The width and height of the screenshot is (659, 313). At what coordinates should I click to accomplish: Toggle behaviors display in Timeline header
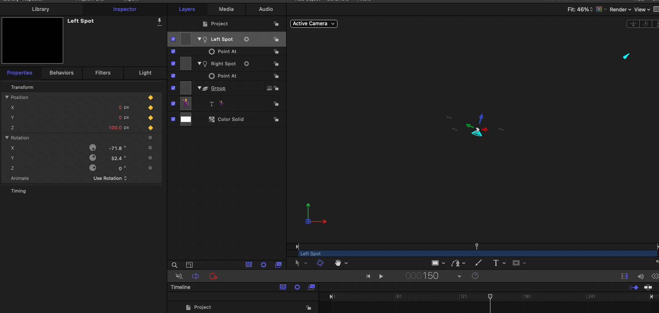coord(297,287)
